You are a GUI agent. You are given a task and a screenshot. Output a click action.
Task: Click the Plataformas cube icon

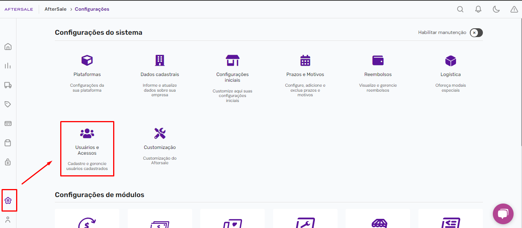87,60
